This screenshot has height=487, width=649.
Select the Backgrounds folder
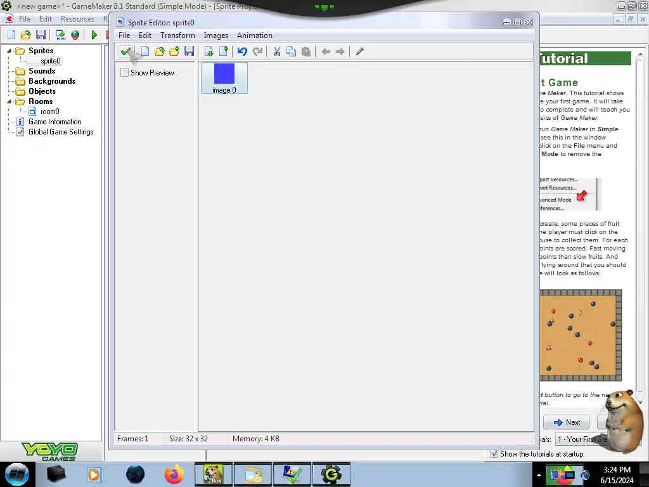point(52,81)
